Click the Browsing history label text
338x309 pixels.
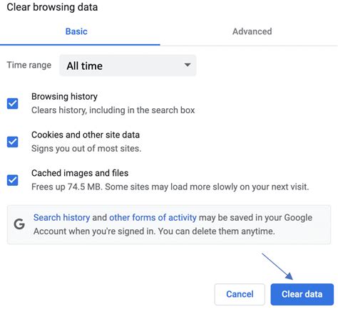[x=64, y=97]
